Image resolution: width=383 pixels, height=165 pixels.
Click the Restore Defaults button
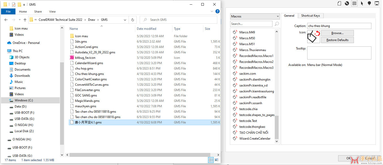pyautogui.click(x=337, y=40)
